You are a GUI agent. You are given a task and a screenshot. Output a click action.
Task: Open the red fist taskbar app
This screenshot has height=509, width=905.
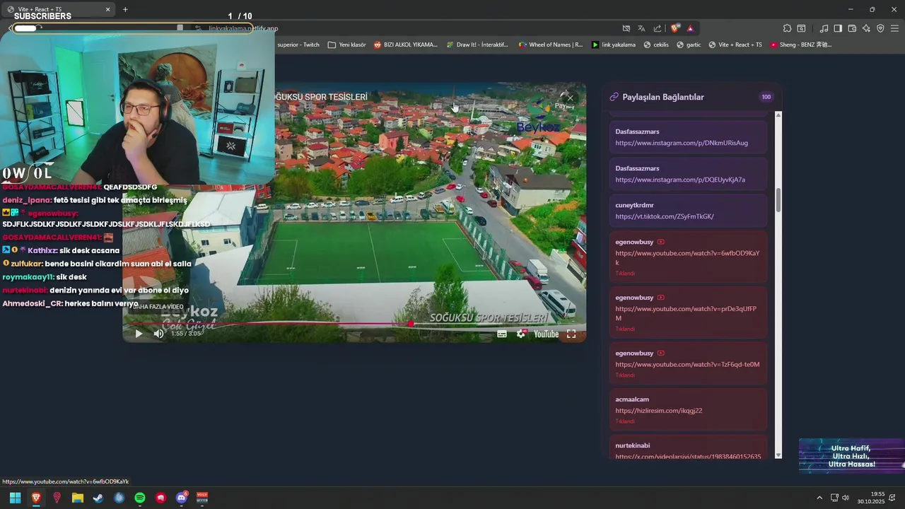coord(160,498)
